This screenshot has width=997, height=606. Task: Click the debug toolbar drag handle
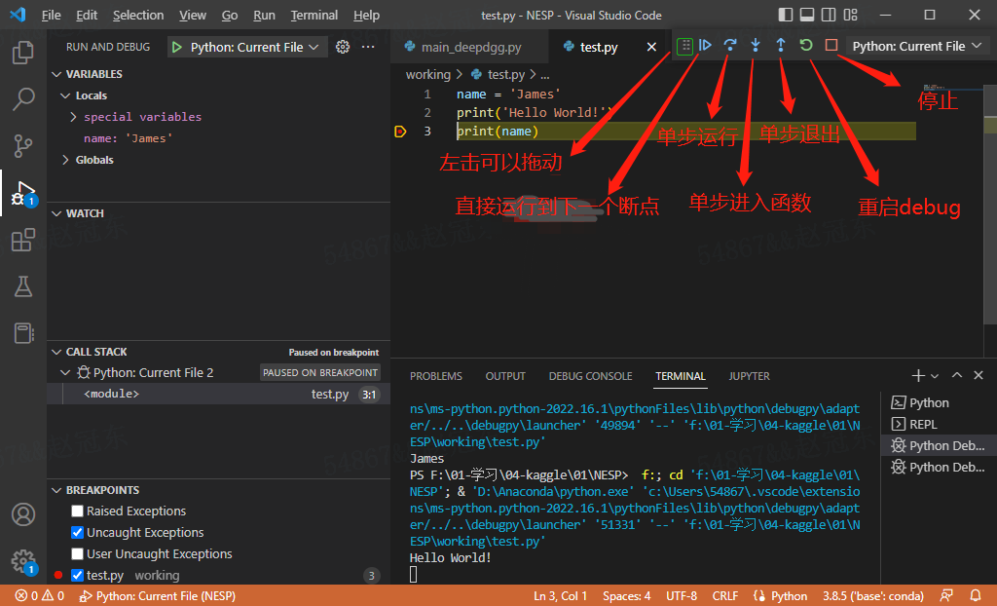(684, 46)
